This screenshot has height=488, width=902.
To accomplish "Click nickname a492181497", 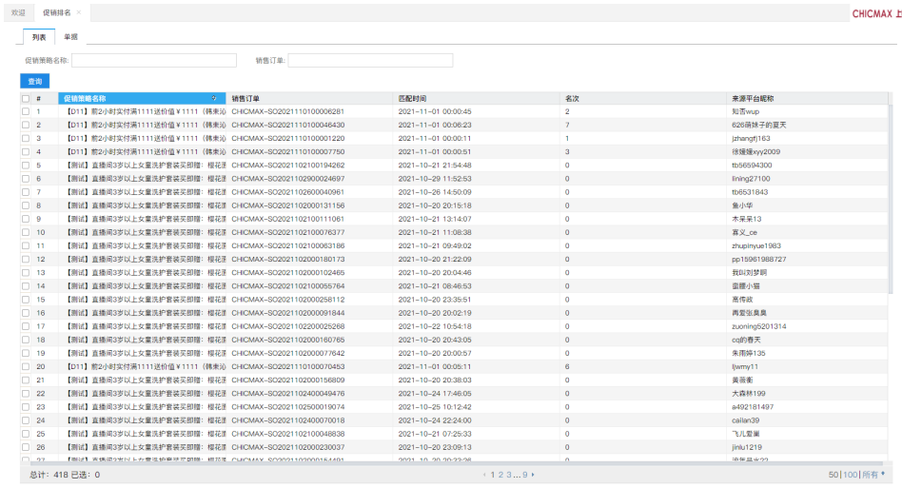I will coord(753,407).
